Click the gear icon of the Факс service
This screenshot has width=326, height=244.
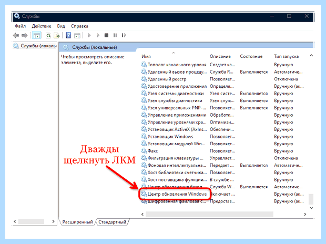point(144,150)
